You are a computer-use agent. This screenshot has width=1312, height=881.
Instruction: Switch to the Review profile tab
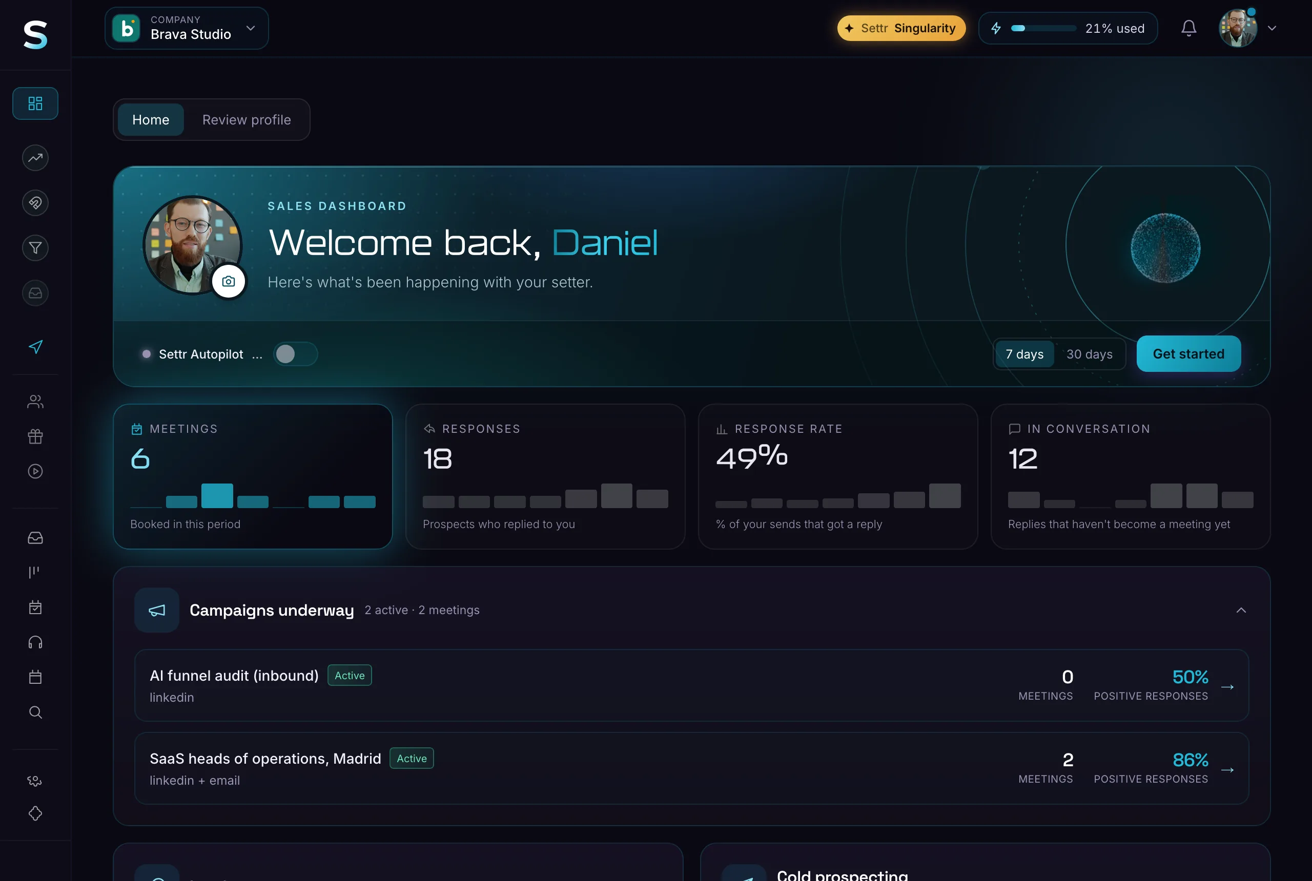[x=247, y=120]
